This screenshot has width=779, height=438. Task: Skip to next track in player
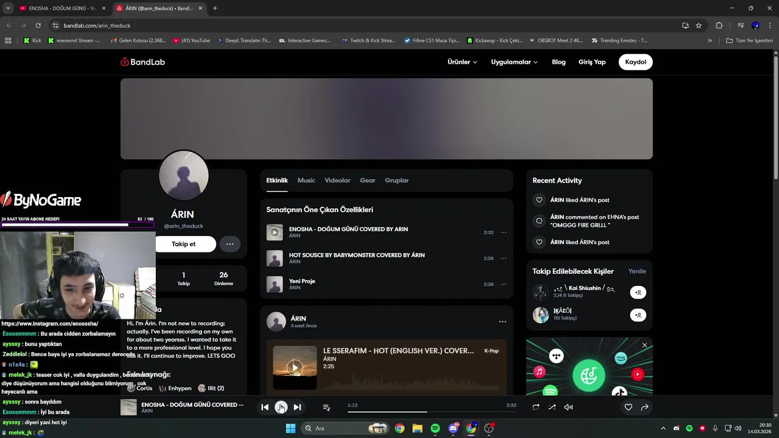coord(297,407)
